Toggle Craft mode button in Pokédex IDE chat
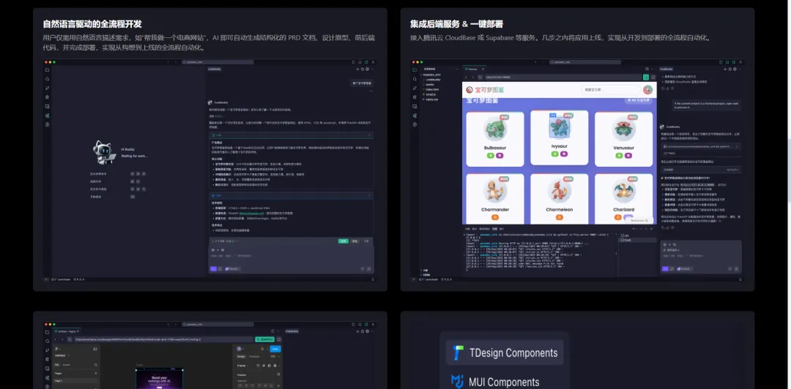791x389 pixels. tap(665, 268)
